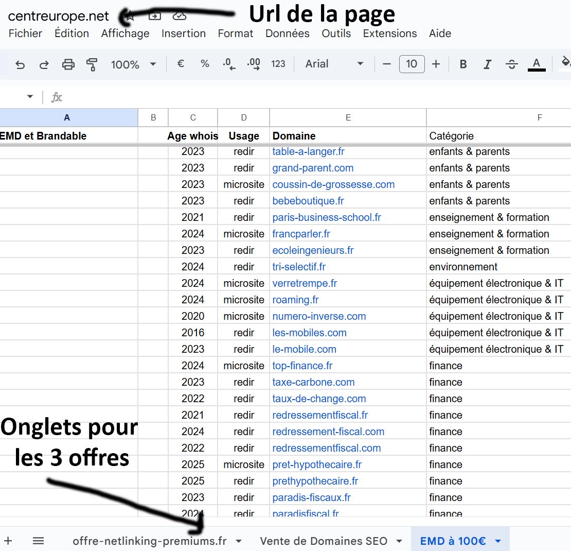
Task: Click the Age whois header cell
Action: (x=192, y=136)
